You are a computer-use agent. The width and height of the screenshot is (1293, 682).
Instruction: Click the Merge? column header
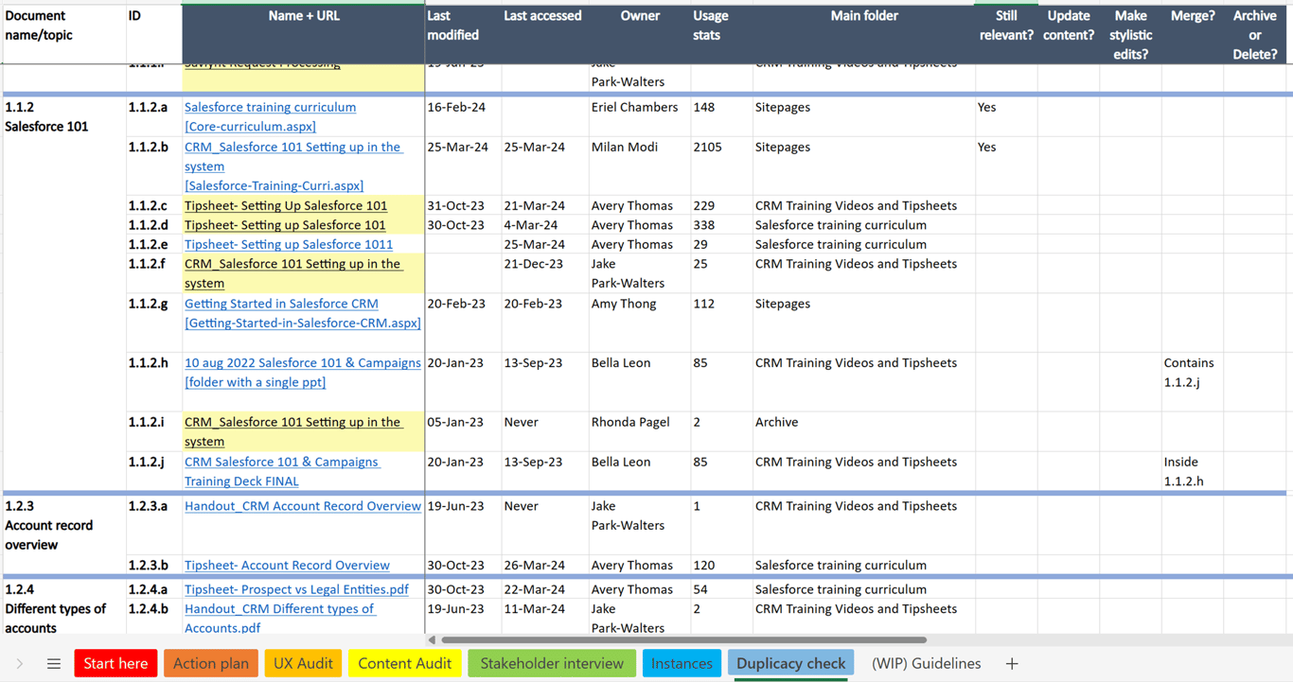1193,34
